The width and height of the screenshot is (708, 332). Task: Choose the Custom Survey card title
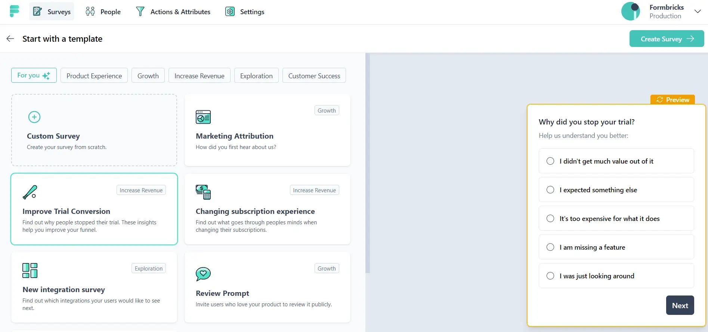click(x=53, y=136)
